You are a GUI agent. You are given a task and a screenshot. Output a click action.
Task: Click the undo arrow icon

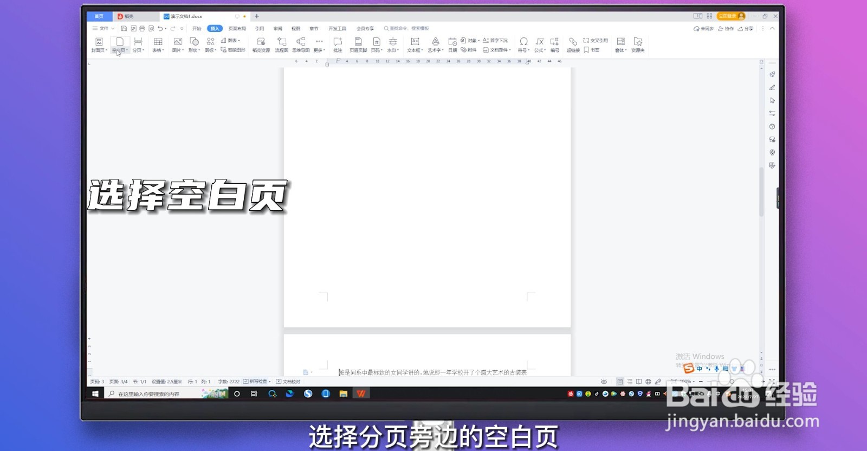160,29
